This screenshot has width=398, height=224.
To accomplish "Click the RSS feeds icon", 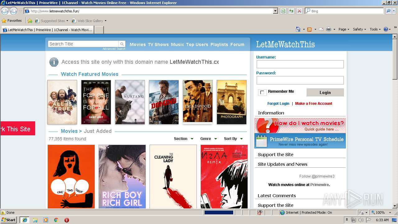I will (309, 29).
